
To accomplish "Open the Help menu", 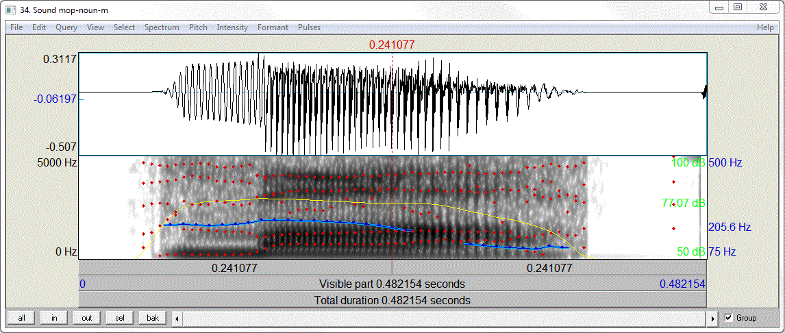I will [765, 27].
